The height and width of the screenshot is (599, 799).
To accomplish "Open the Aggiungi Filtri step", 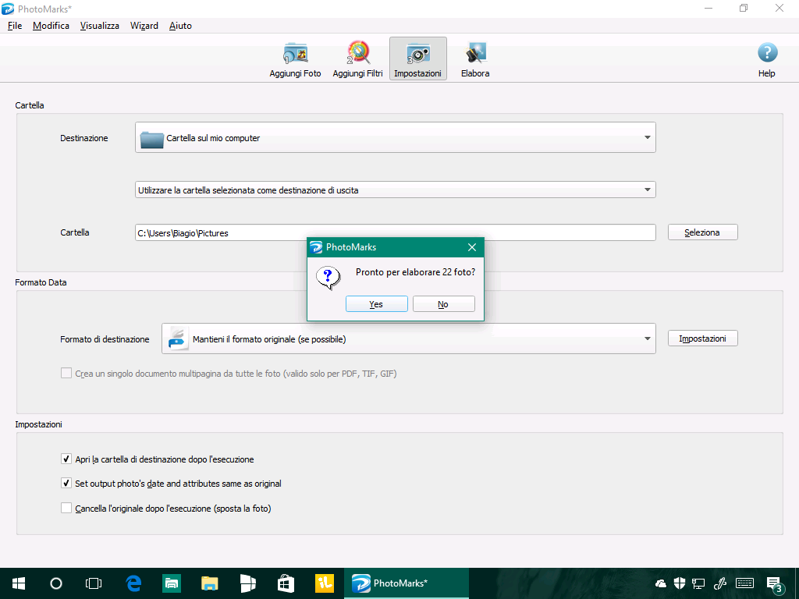I will pyautogui.click(x=357, y=59).
